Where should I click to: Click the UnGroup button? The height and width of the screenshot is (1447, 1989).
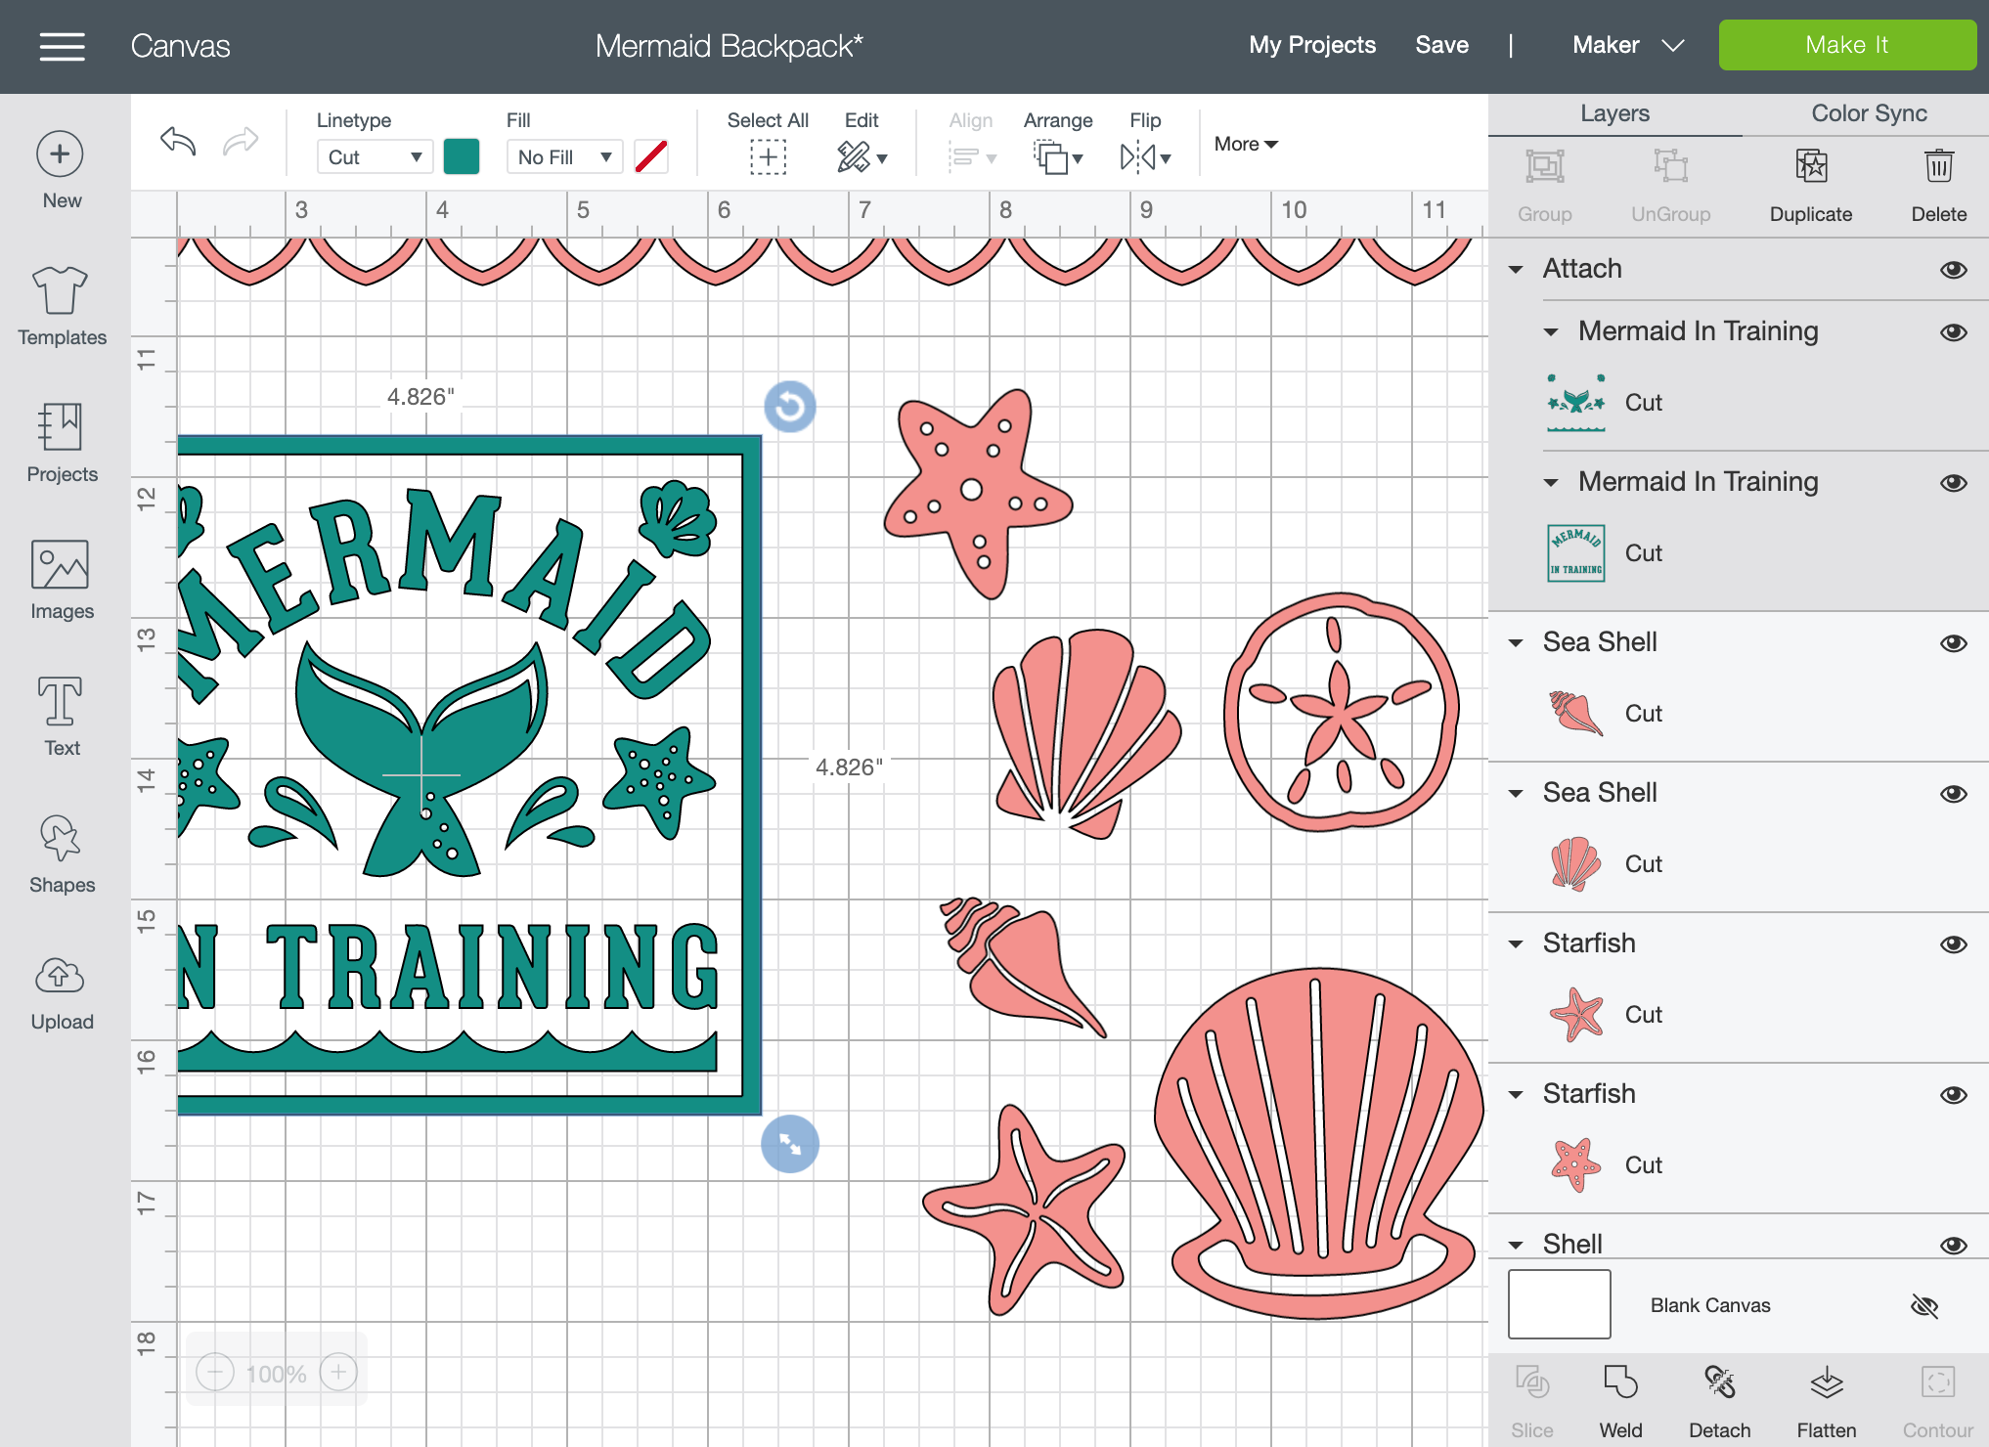pos(1670,186)
